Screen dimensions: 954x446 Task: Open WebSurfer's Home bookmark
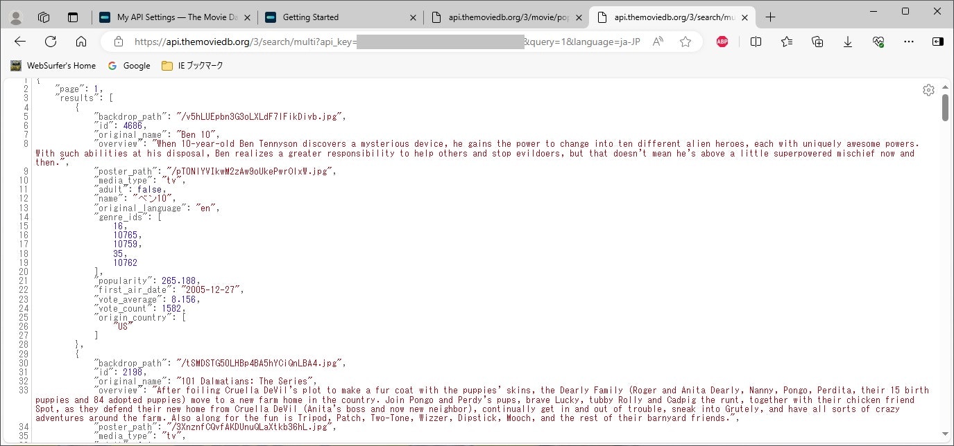[53, 66]
